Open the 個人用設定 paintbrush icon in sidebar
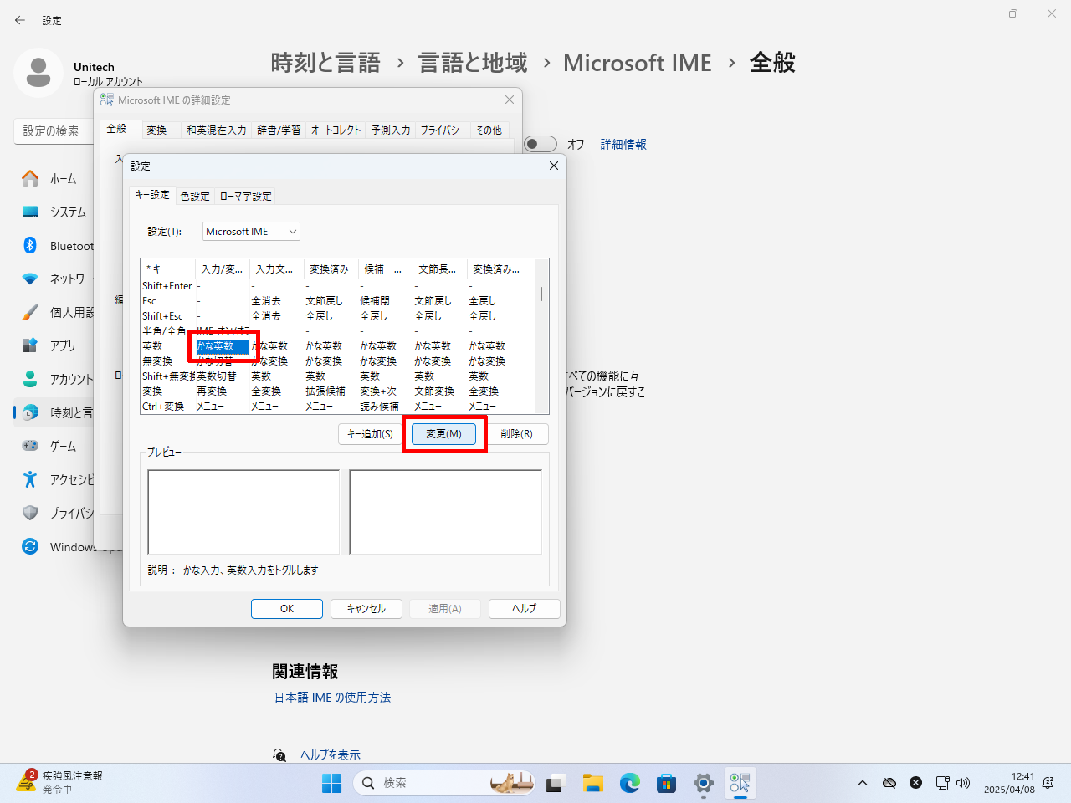The height and width of the screenshot is (803, 1071). [x=30, y=312]
